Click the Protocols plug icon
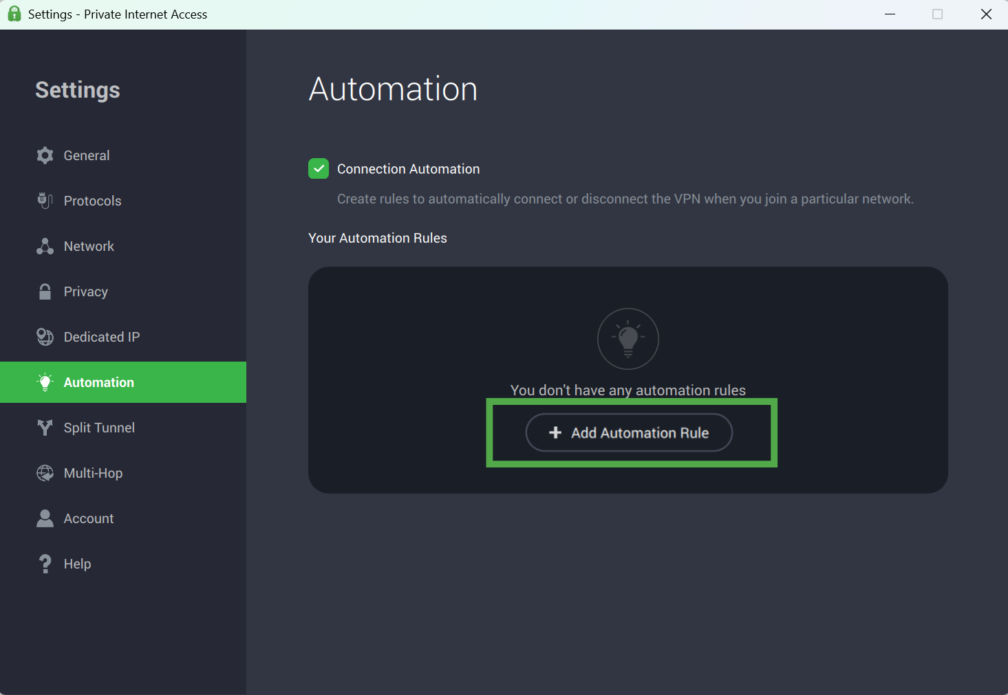This screenshot has width=1008, height=695. [x=45, y=201]
